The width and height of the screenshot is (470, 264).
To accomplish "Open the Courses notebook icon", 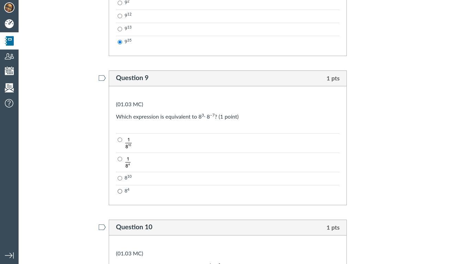I will pos(9,41).
